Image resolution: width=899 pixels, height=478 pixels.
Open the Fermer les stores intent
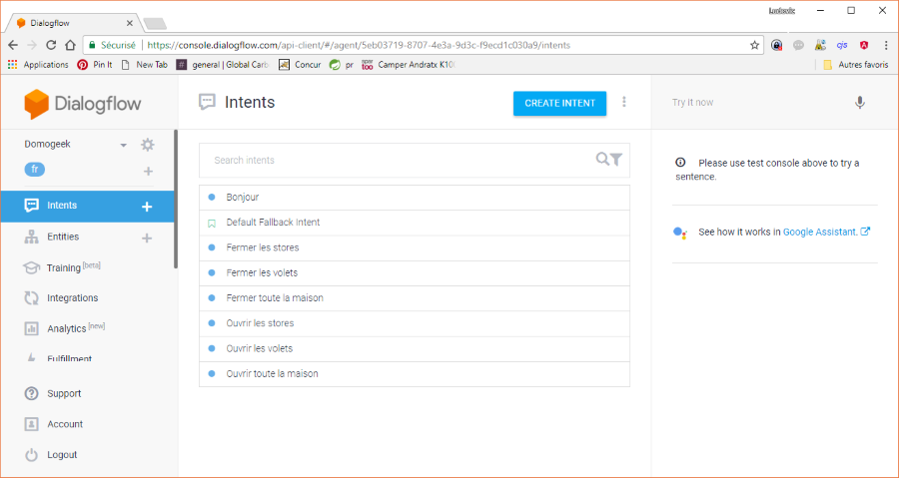(415, 247)
